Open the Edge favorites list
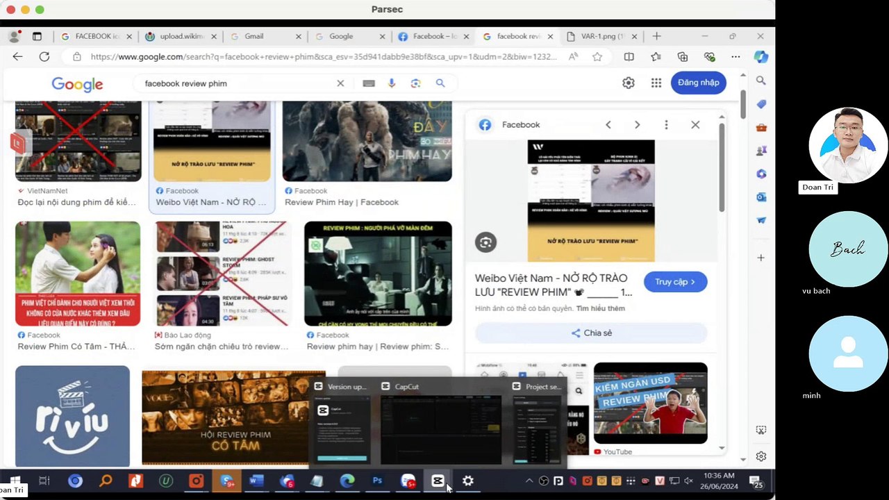The image size is (889, 500). tap(656, 57)
